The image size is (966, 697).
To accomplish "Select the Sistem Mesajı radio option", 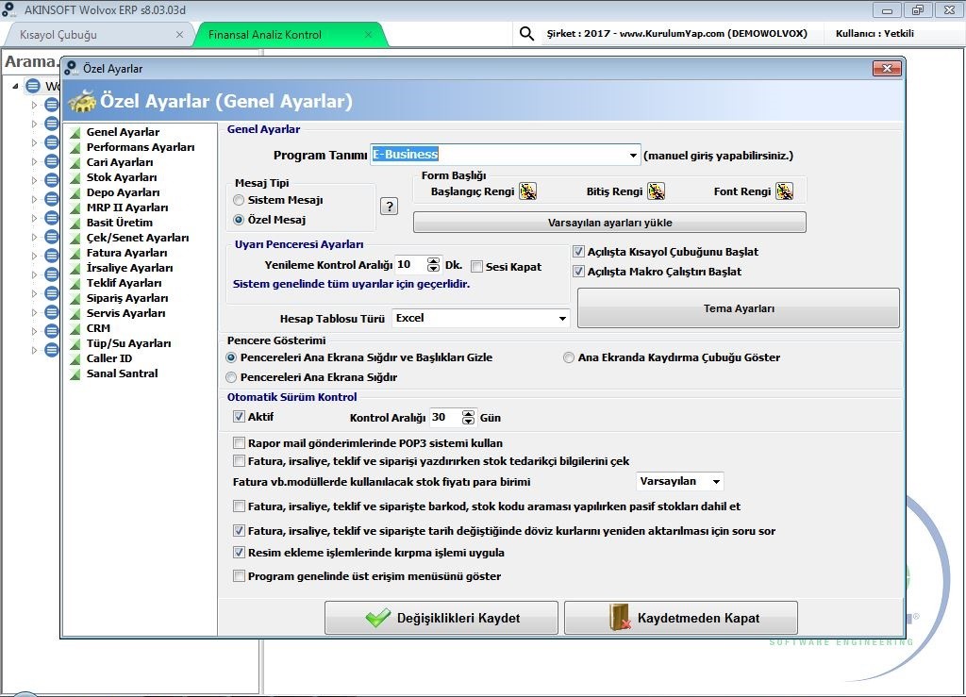I will pos(239,200).
